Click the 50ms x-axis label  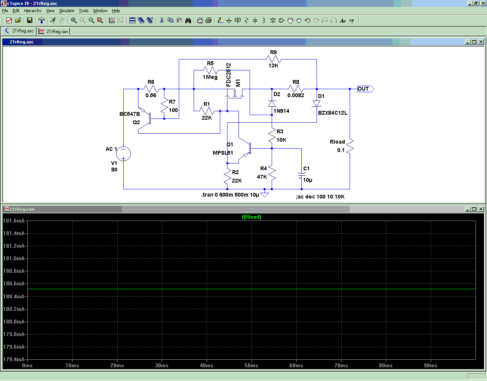[251, 365]
